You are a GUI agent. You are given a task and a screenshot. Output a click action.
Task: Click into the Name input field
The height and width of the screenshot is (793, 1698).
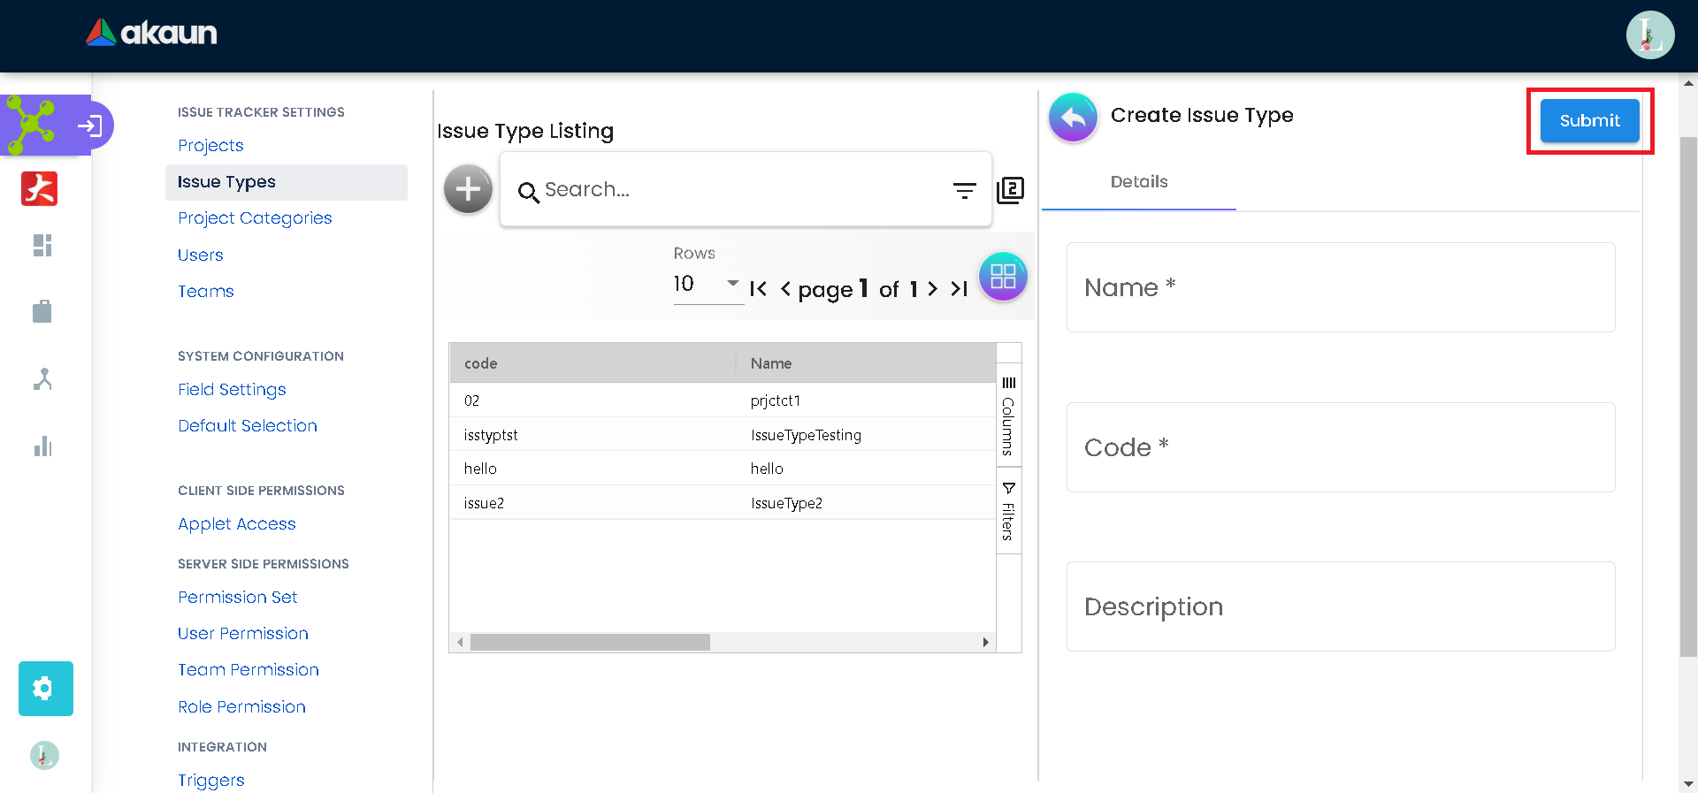[1340, 288]
